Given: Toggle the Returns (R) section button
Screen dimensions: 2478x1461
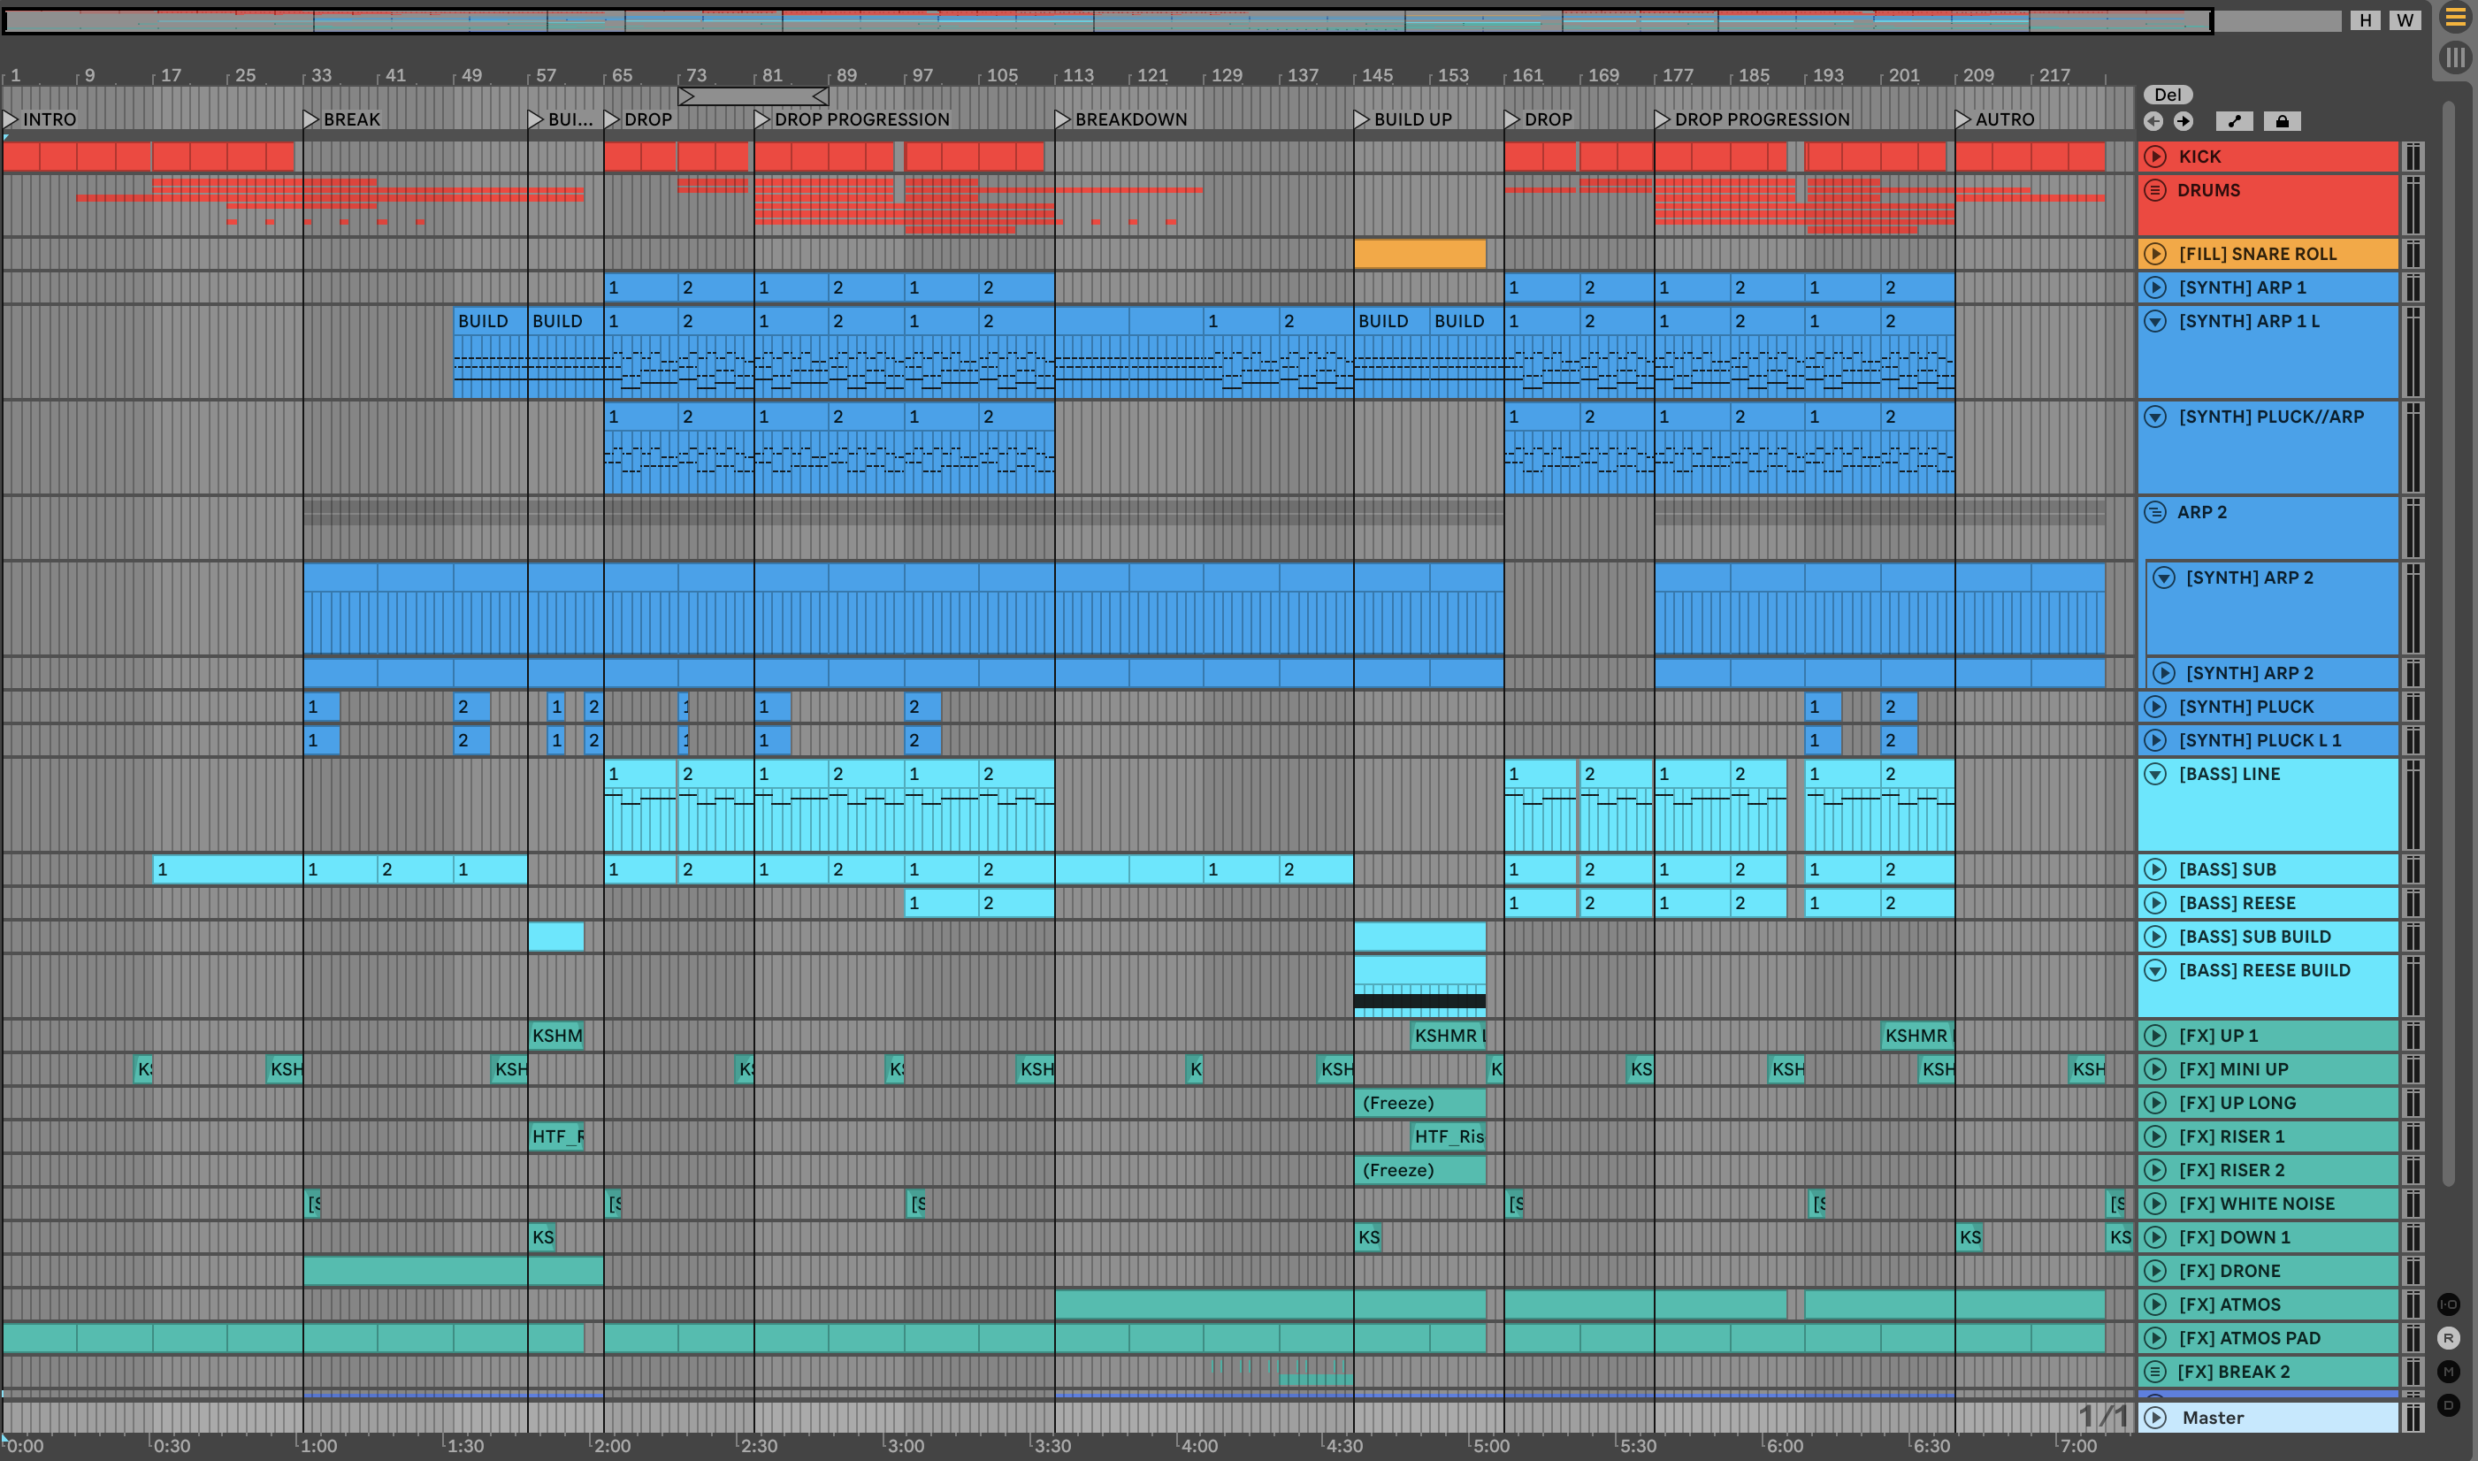Looking at the screenshot, I should tap(2449, 1338).
